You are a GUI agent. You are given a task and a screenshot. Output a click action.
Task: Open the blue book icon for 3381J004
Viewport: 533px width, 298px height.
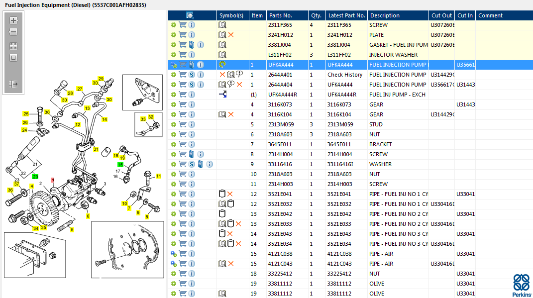click(192, 45)
